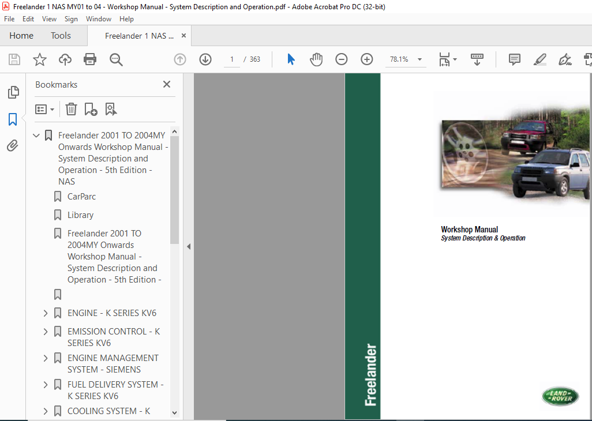This screenshot has width=592, height=421.
Task: Activate the Hand pan tool
Action: [x=316, y=59]
